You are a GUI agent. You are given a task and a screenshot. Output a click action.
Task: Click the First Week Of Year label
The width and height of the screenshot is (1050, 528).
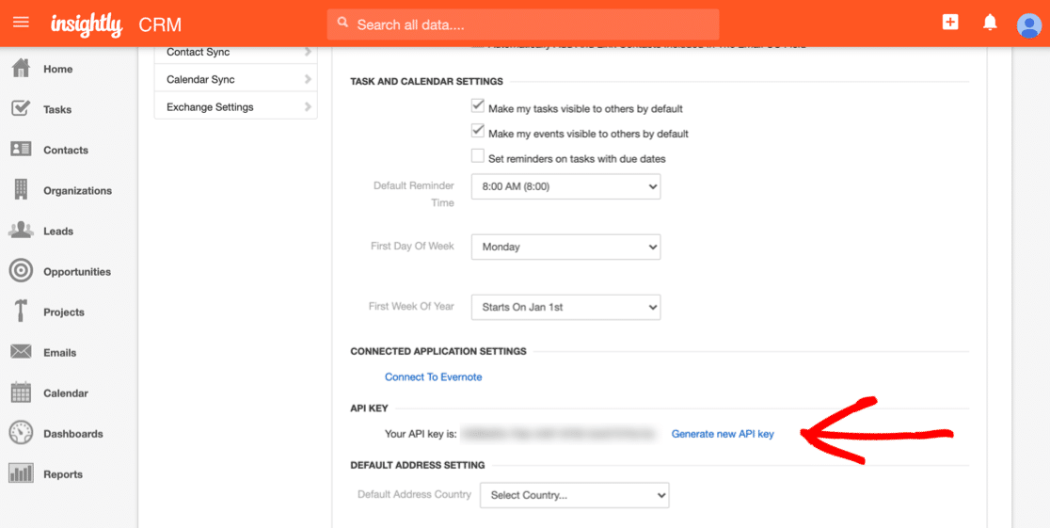pyautogui.click(x=411, y=307)
